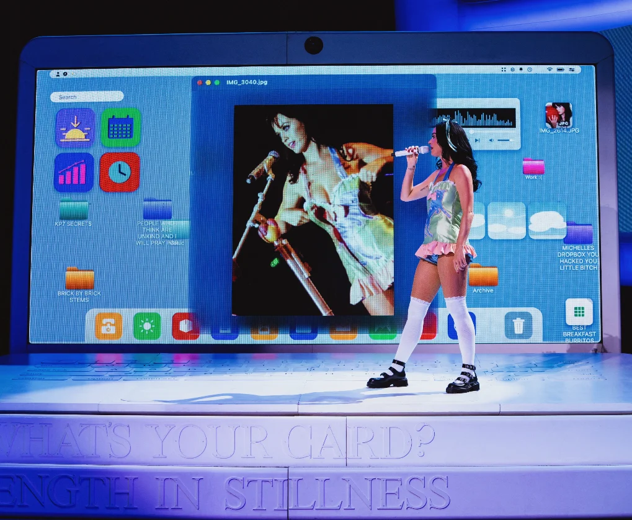Open the red cube app in the dock

tap(185, 326)
